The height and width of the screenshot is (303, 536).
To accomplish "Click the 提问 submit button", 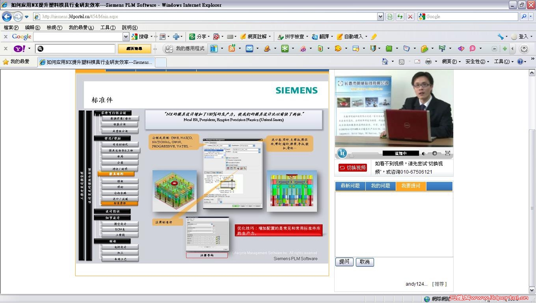I will 344,262.
